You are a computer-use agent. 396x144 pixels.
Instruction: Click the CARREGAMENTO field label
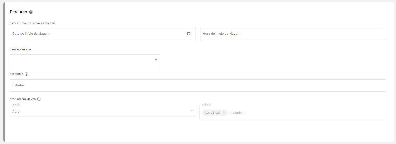pos(20,50)
